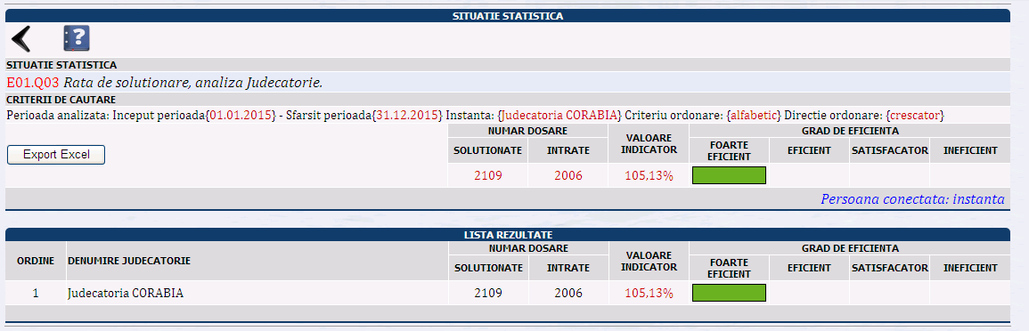
Task: Click the ORDINE column header
Action: tap(36, 261)
